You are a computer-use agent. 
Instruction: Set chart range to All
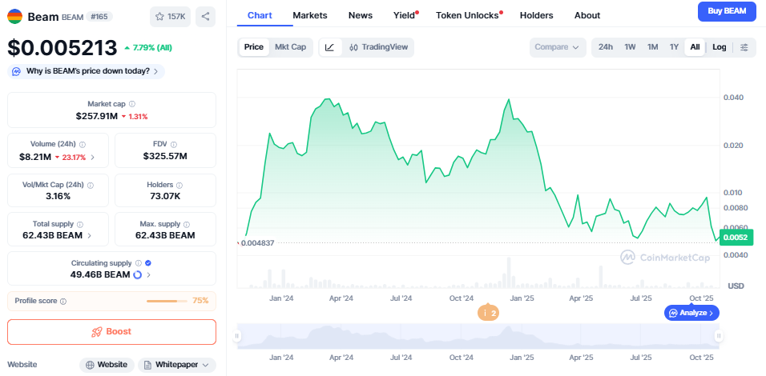click(695, 47)
